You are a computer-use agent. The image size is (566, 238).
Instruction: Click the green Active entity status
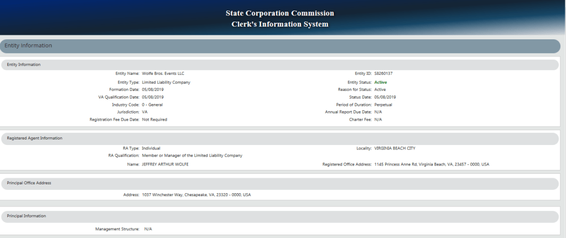[381, 82]
